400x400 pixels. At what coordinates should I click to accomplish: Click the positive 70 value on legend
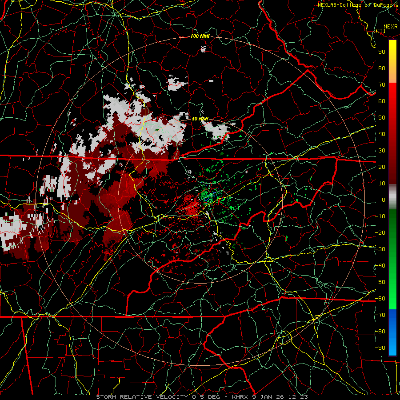(x=382, y=85)
